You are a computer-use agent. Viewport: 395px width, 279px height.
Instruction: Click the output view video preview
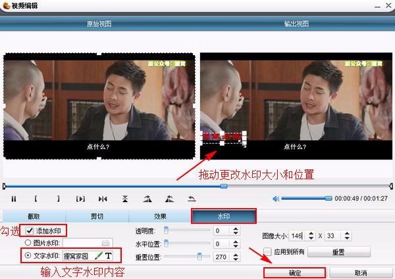[x=296, y=106]
